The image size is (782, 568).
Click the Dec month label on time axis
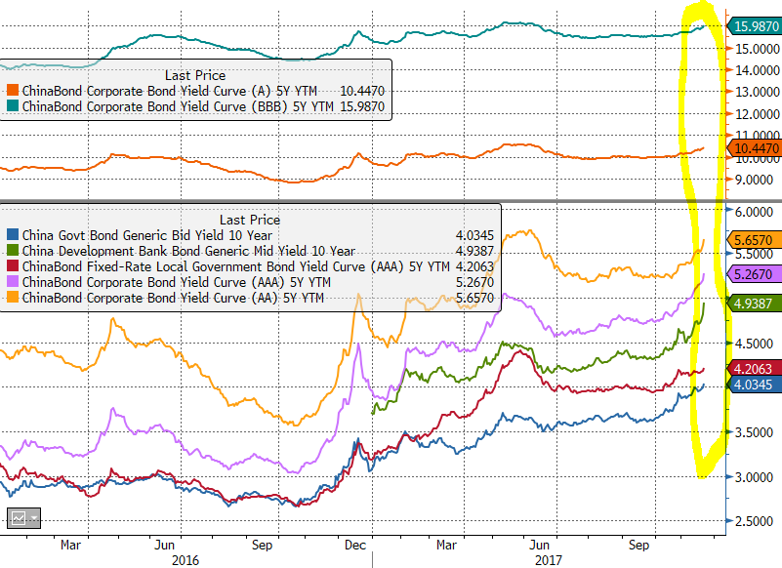[355, 545]
